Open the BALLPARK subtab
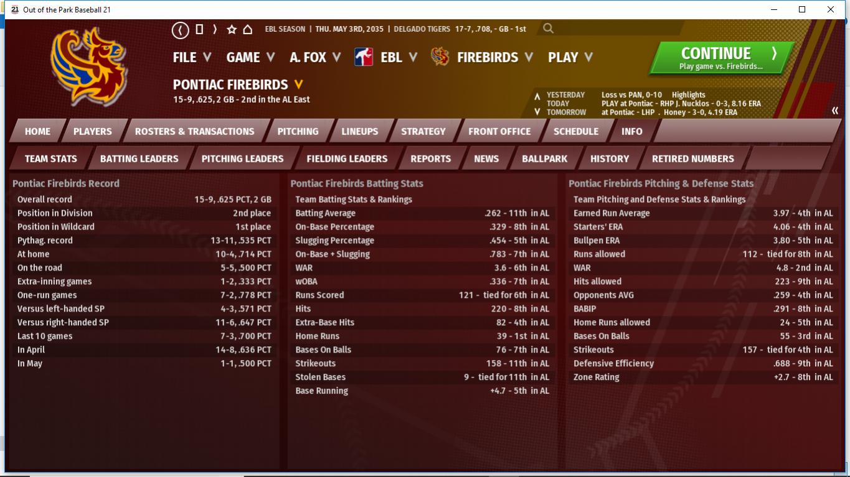The width and height of the screenshot is (850, 477). (x=545, y=159)
